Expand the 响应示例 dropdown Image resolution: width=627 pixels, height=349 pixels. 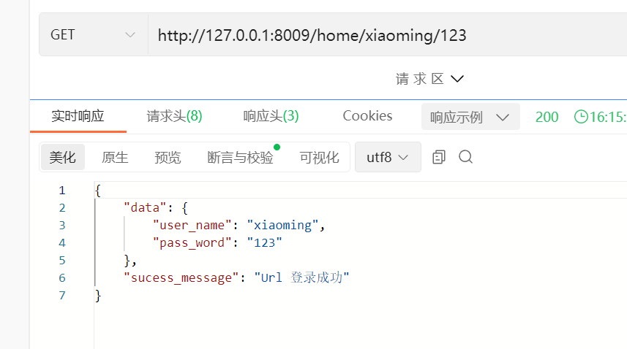coord(470,117)
